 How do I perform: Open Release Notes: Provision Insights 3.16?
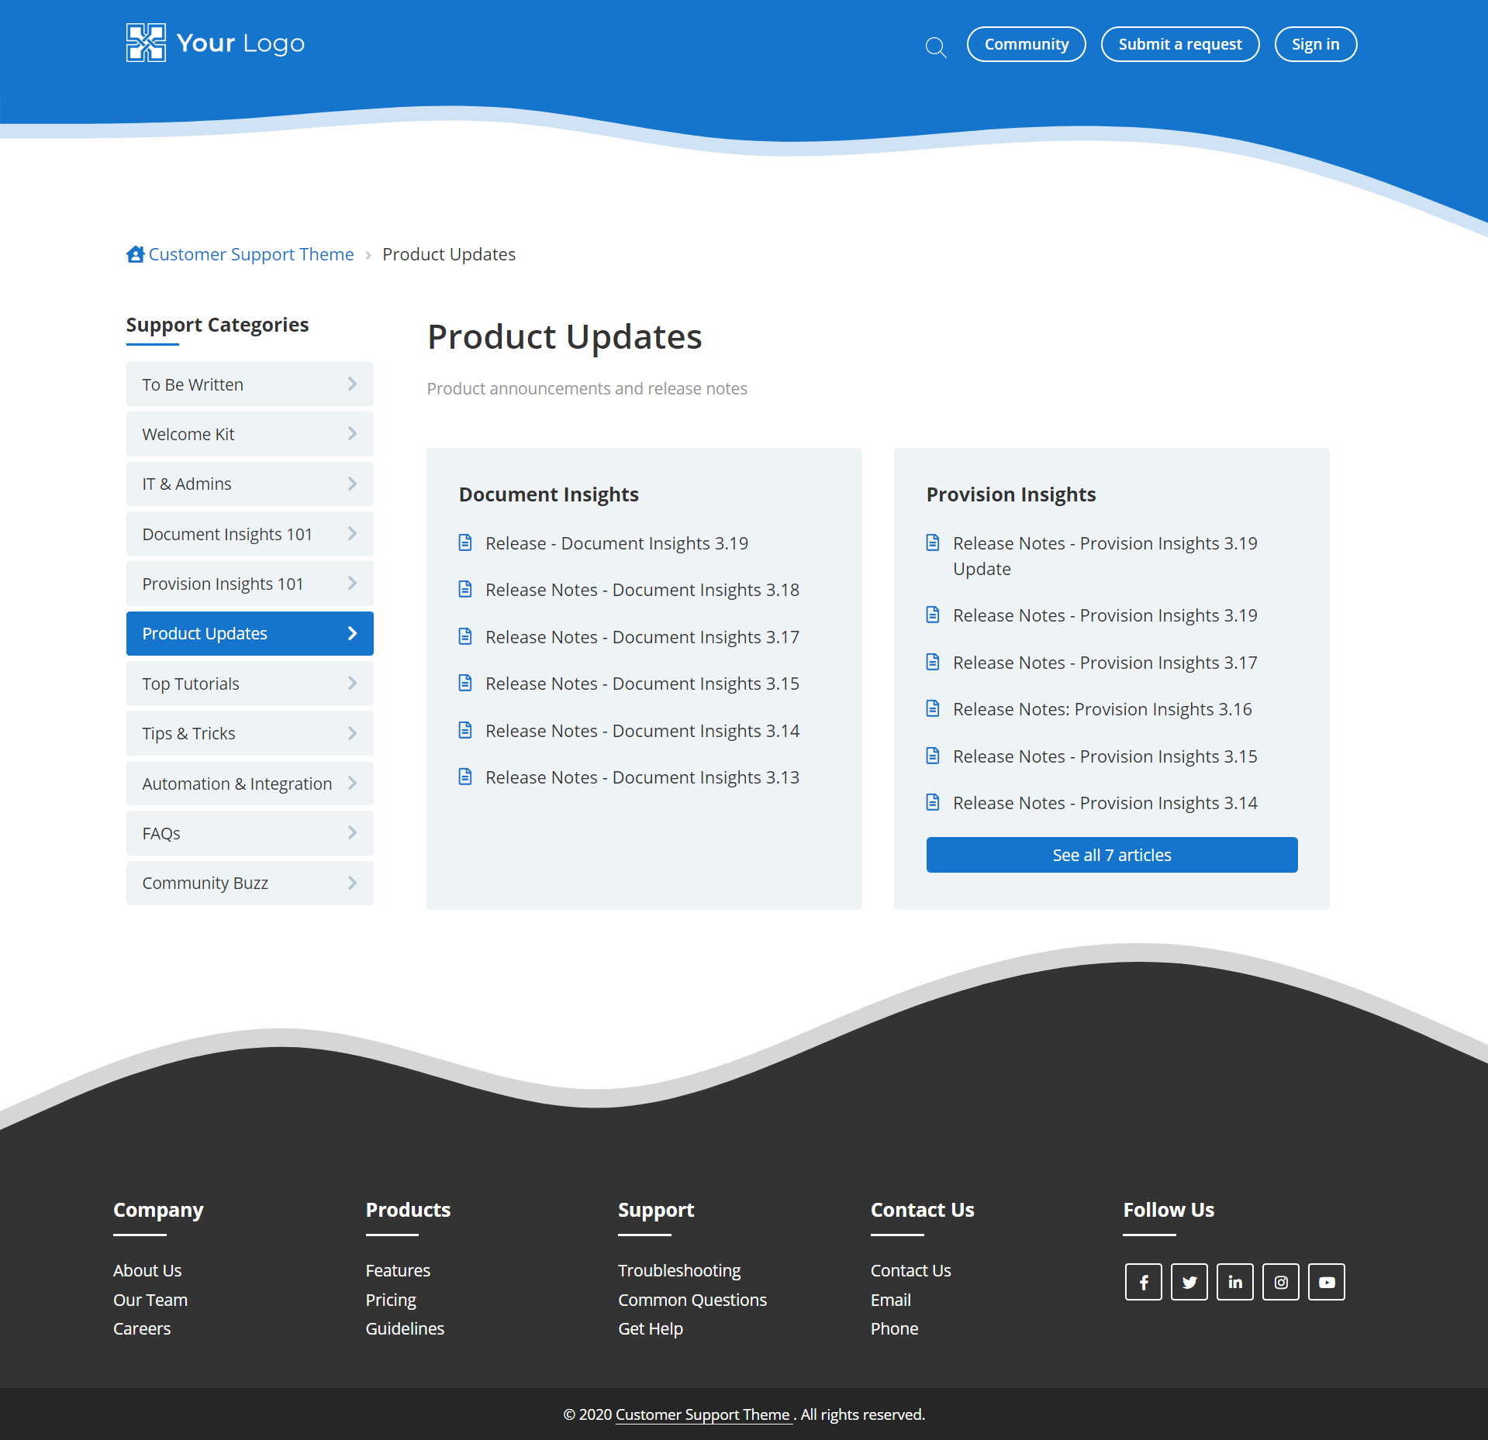1102,709
